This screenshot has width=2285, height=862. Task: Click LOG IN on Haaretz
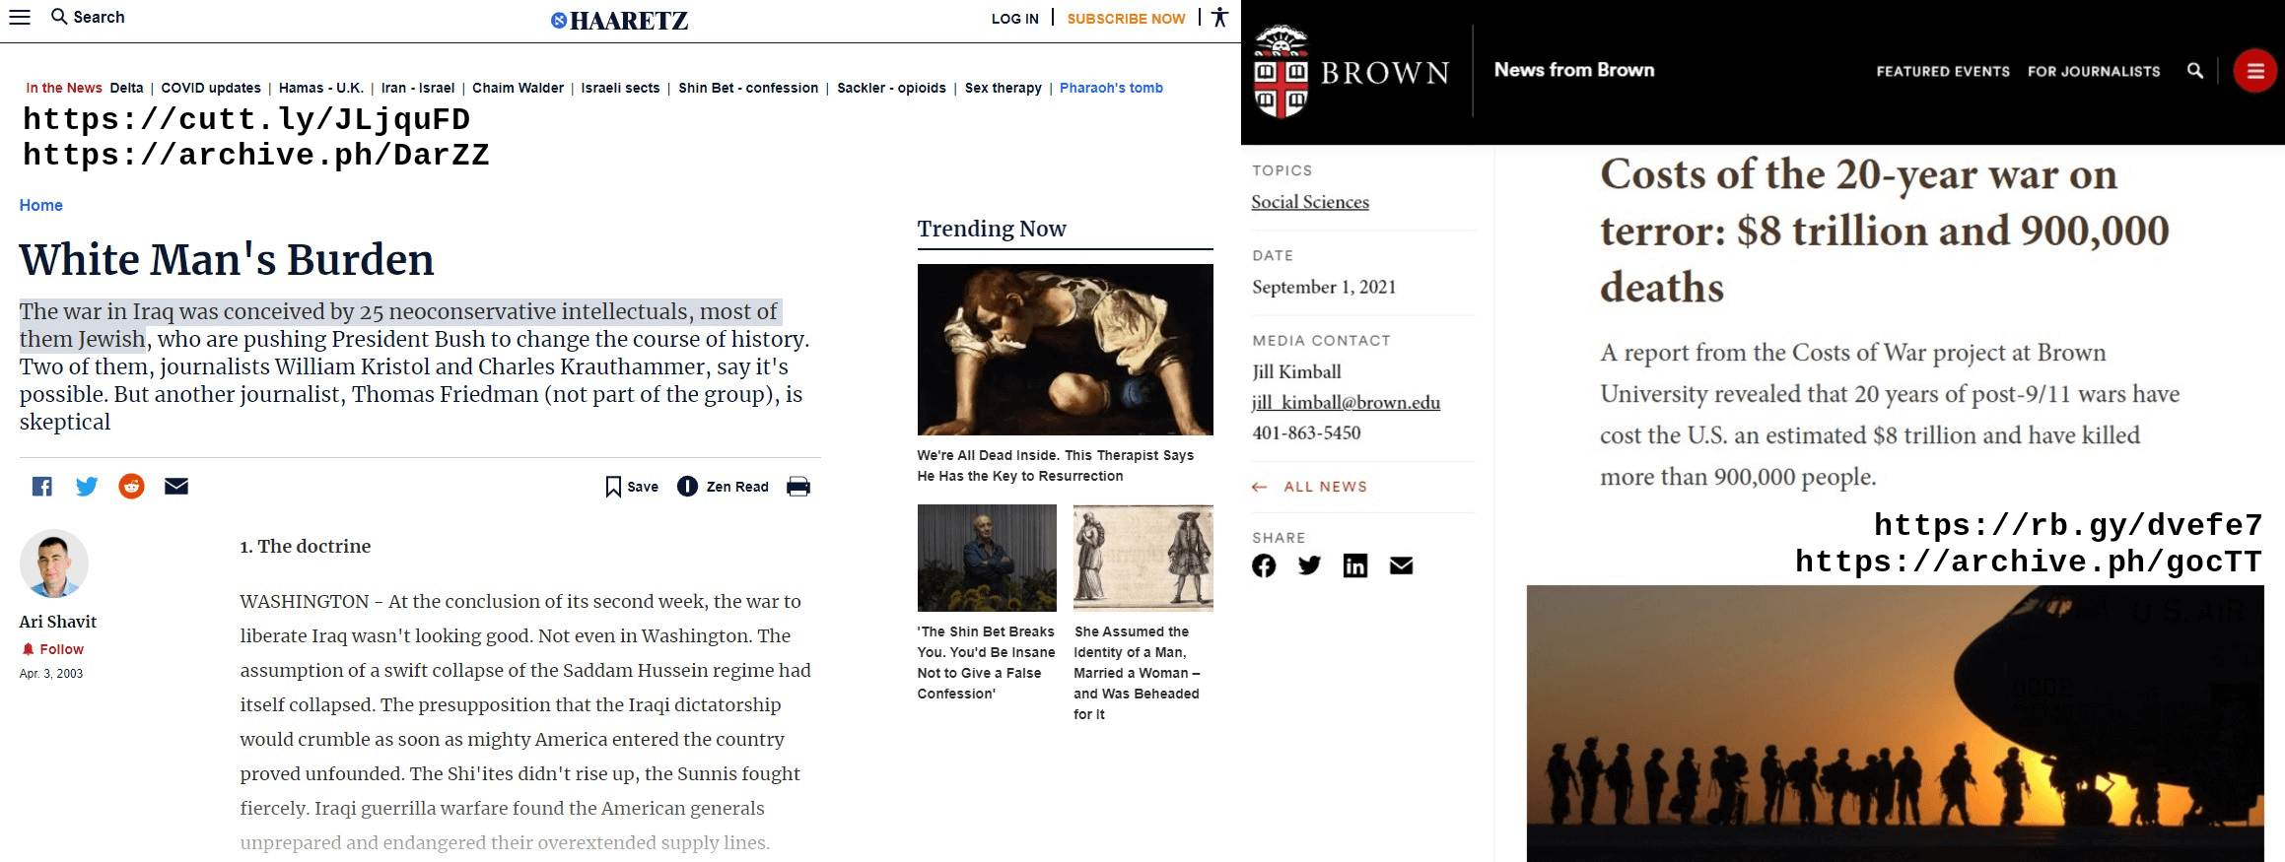[1014, 19]
